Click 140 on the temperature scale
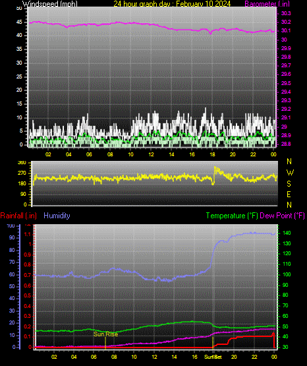This screenshot has width=307, height=366. tap(287, 233)
